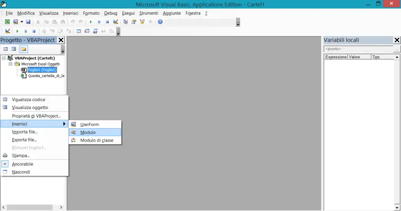This screenshot has width=401, height=211.
Task: Select Foglio1 (Foglio1) in the project tree
Action: pyautogui.click(x=42, y=70)
